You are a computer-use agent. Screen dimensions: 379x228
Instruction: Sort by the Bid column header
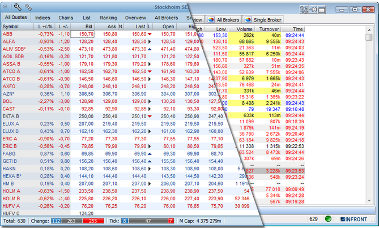click(82, 27)
